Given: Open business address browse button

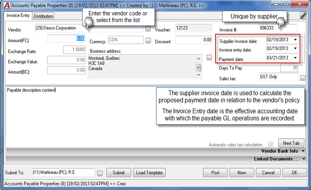Looking at the screenshot, I should (209, 57).
